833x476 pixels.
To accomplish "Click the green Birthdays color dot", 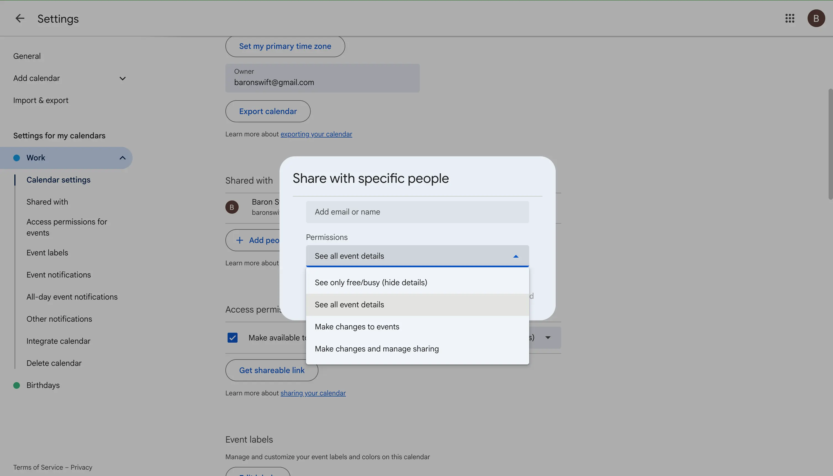I will [x=16, y=385].
